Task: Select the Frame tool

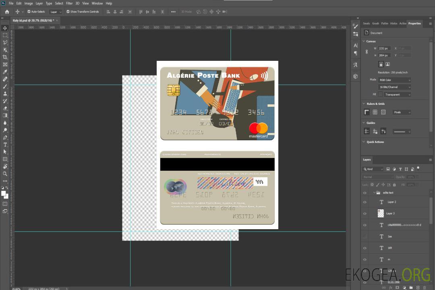Action: pyautogui.click(x=5, y=64)
